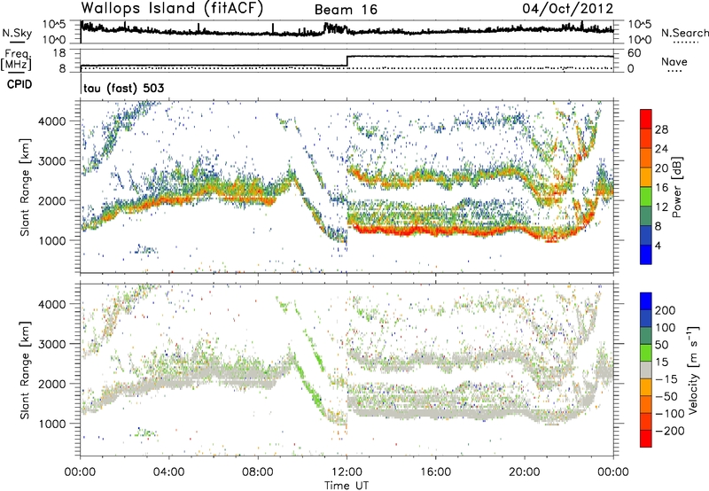This screenshot has height=491, width=709.
Task: Click the frequency step-up at 12:00 UT
Action: [x=347, y=61]
